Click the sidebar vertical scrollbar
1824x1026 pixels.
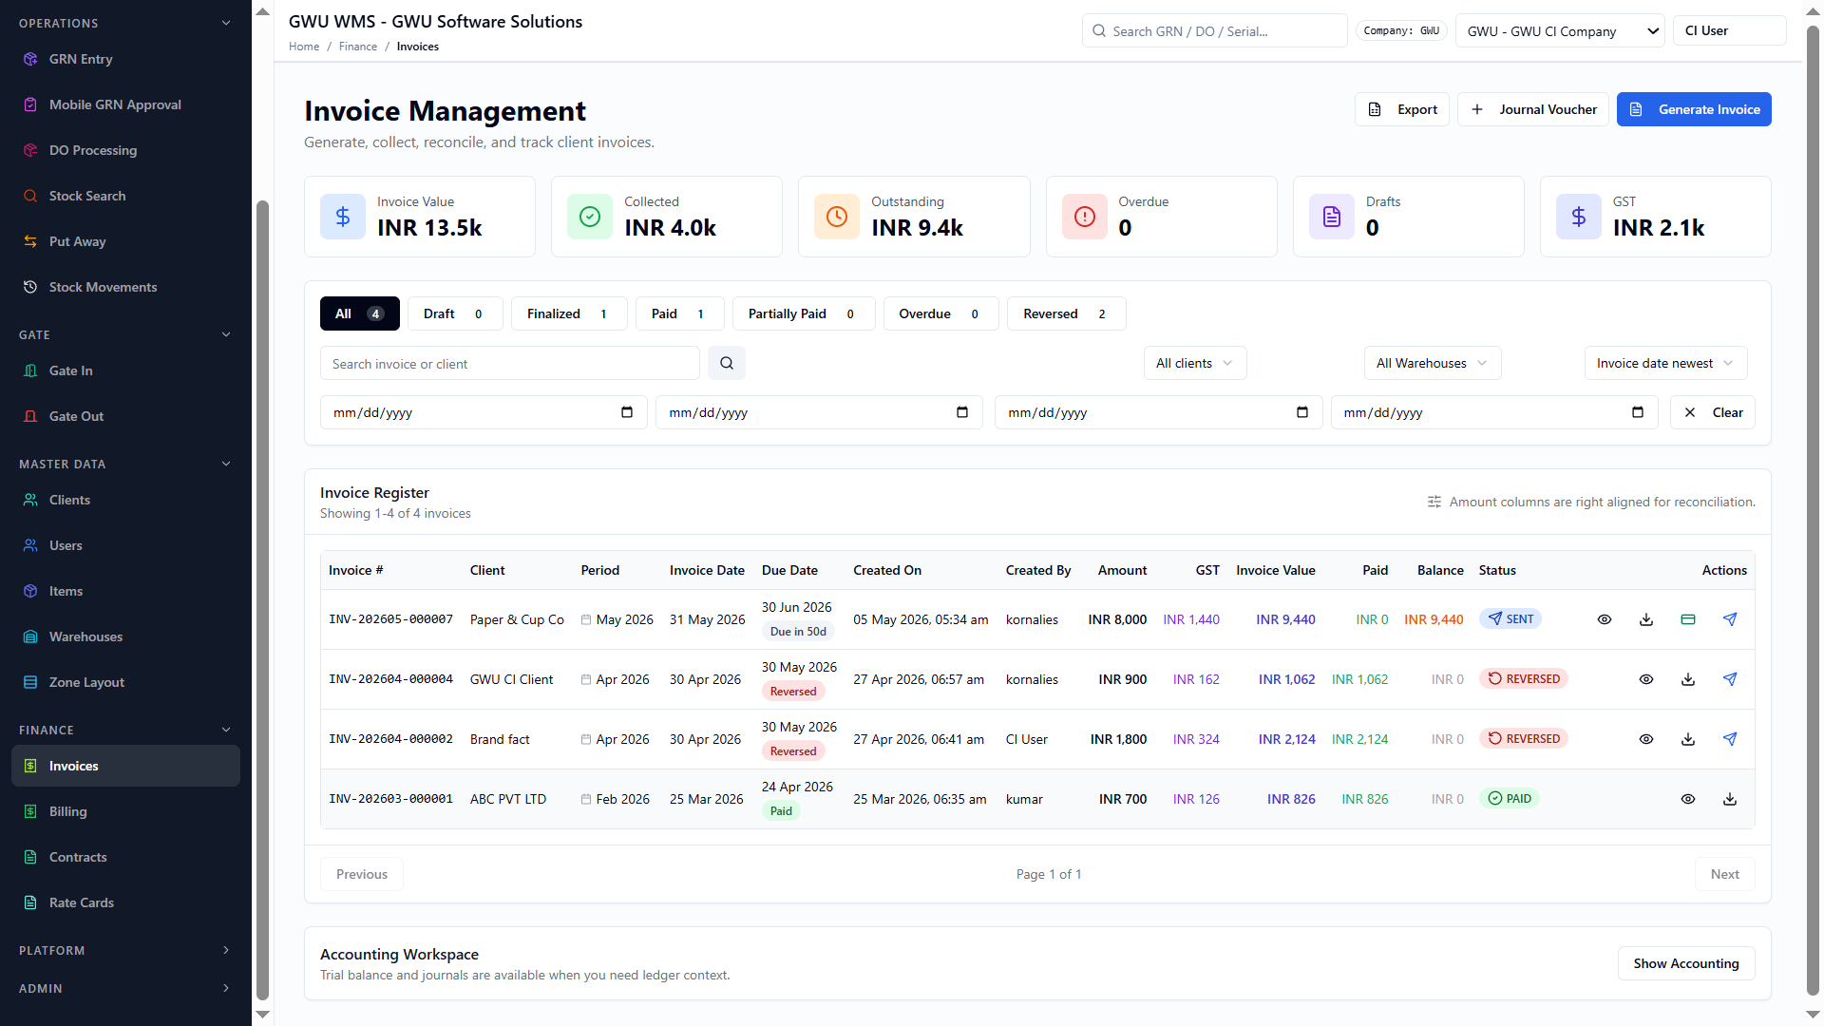(x=263, y=598)
